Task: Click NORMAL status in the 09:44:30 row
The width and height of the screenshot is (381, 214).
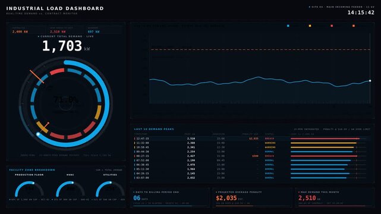Action: click(269, 152)
